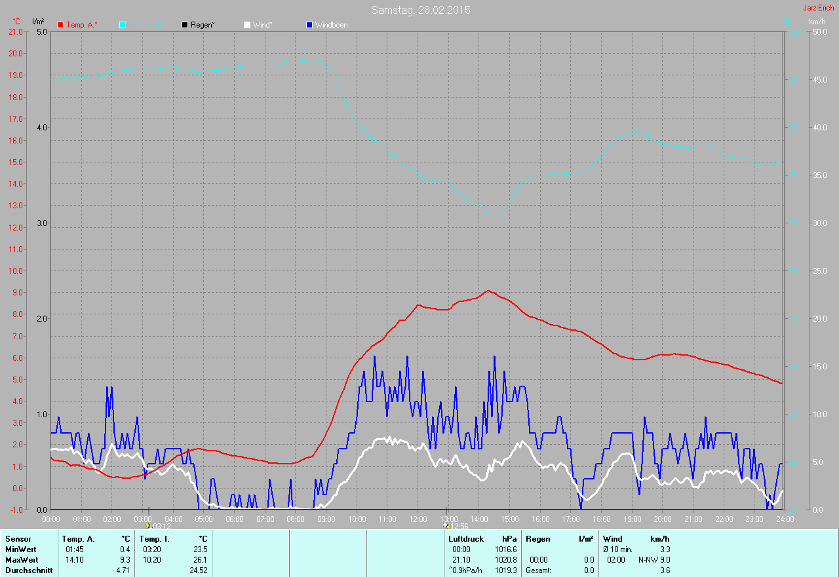
Task: Click the '12:56' time label below axis
Action: pos(459,526)
